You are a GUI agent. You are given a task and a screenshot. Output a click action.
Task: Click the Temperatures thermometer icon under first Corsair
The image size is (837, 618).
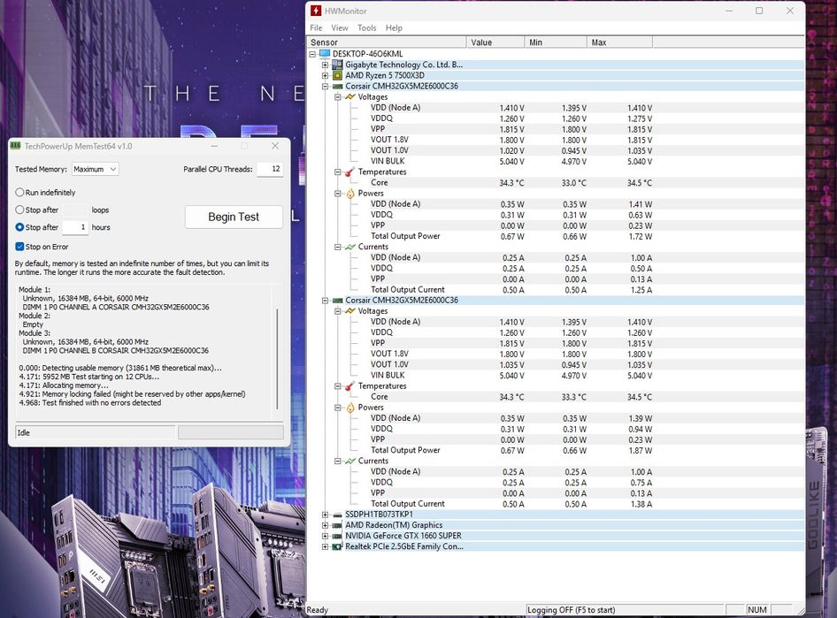pyautogui.click(x=350, y=172)
